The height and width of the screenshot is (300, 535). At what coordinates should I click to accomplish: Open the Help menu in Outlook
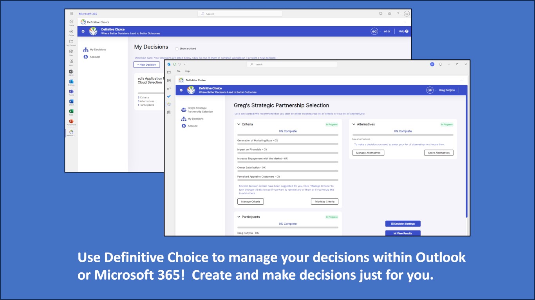point(187,71)
